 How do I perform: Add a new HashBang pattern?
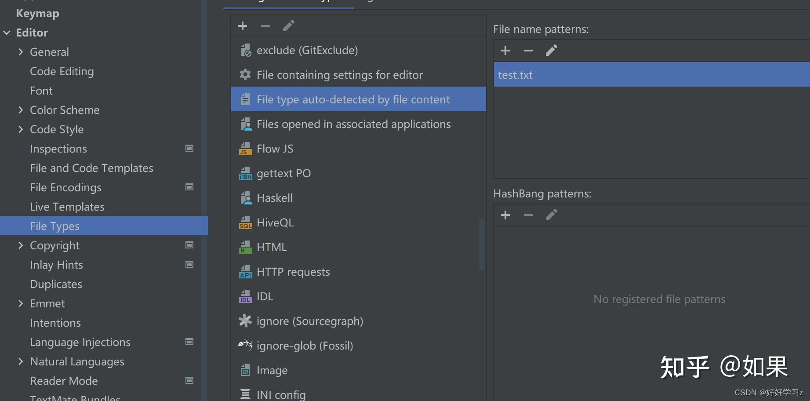[505, 215]
